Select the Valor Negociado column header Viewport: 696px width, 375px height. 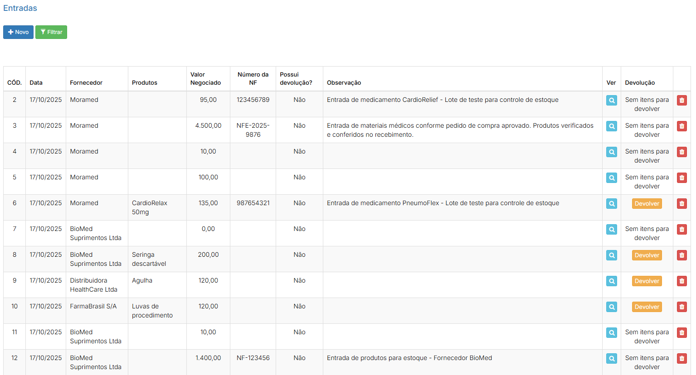(x=205, y=78)
